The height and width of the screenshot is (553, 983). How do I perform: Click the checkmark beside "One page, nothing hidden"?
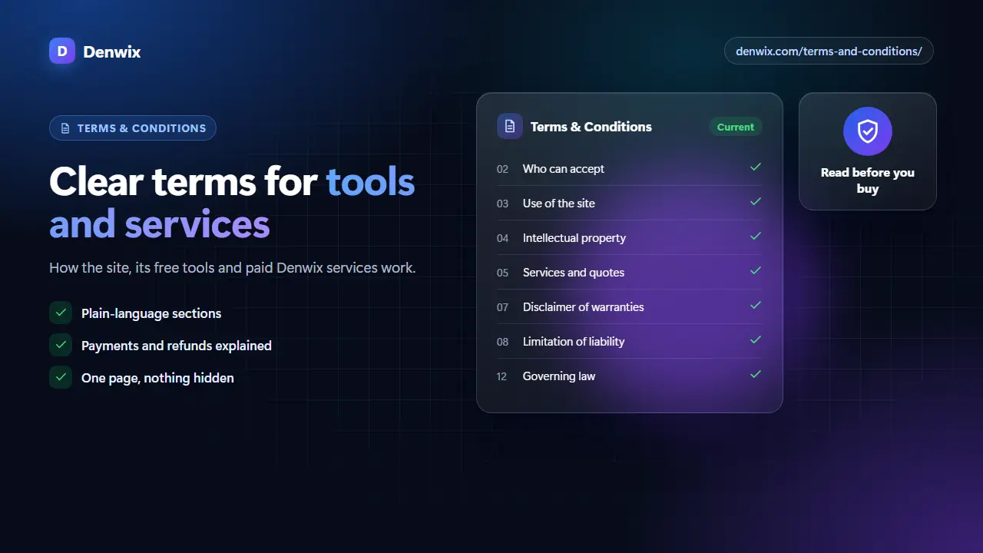[61, 377]
